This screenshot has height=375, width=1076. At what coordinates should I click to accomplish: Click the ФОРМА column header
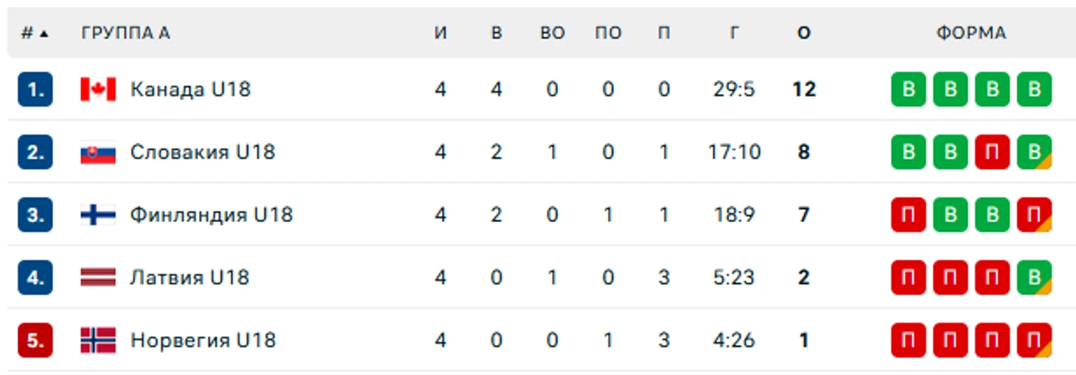click(971, 33)
